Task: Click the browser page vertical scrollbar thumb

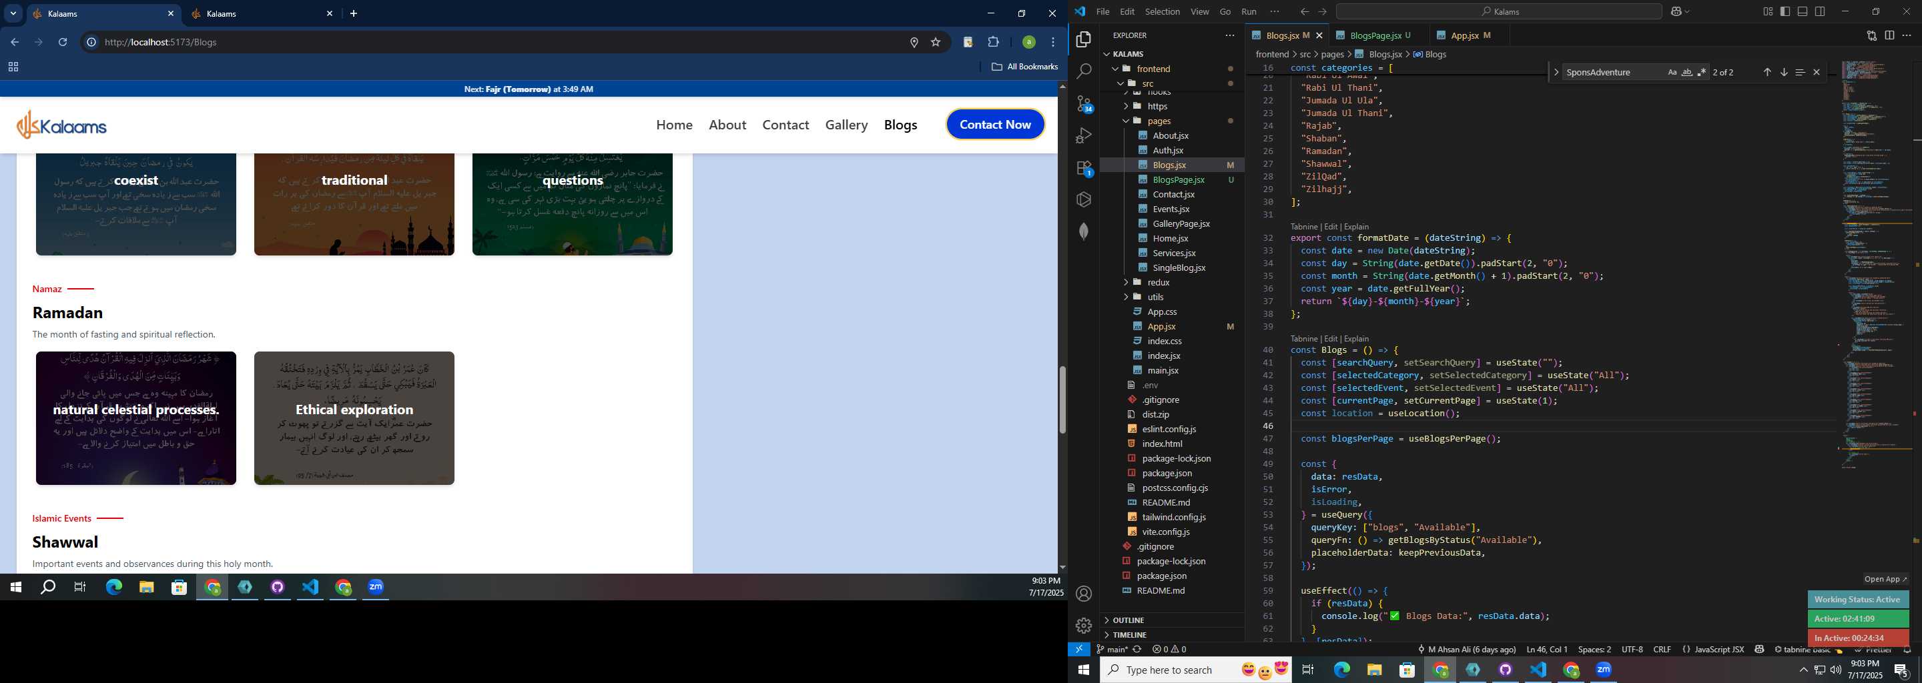Action: [x=1062, y=400]
